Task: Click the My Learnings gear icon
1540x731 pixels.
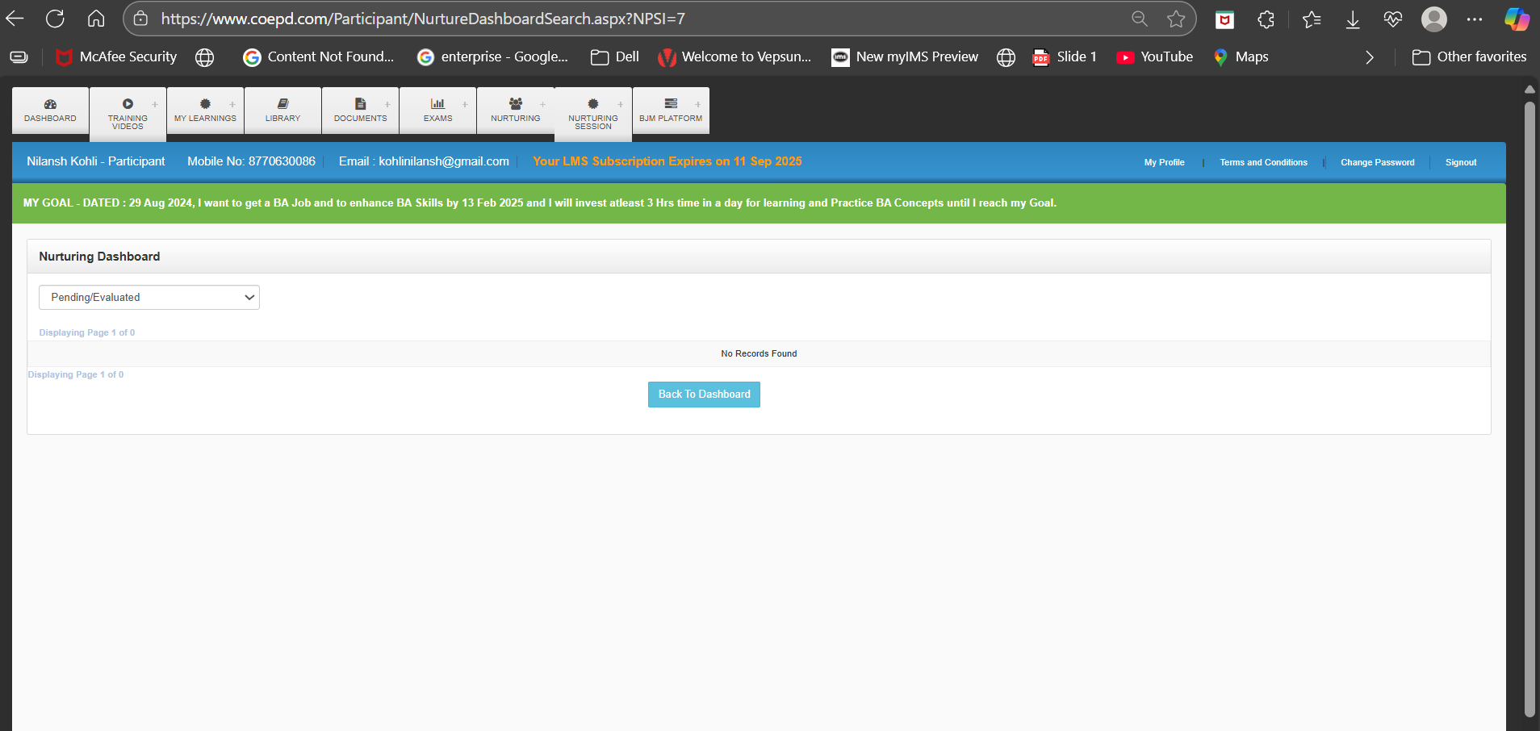Action: tap(205, 104)
